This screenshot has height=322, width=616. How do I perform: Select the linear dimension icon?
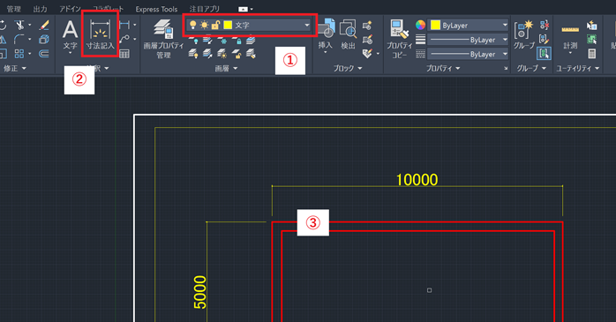click(x=125, y=25)
